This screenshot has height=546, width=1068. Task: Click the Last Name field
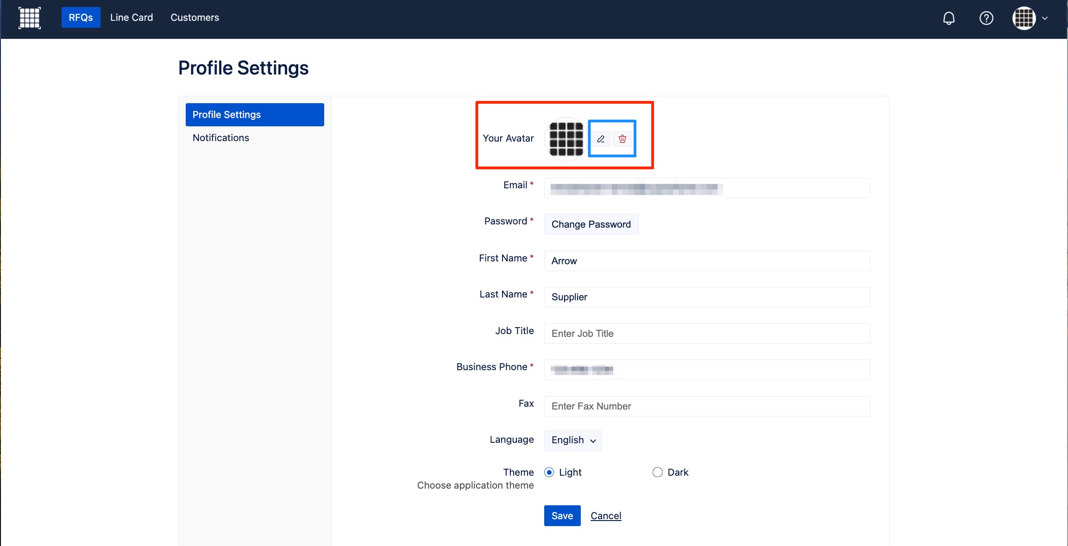pos(707,297)
